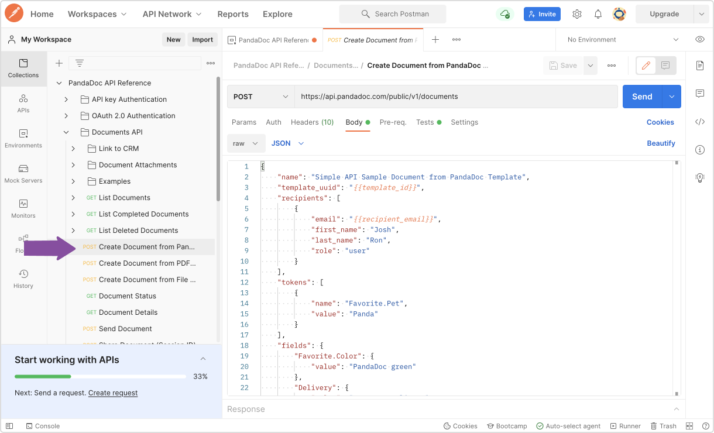Switch to the Headers tab

(312, 122)
